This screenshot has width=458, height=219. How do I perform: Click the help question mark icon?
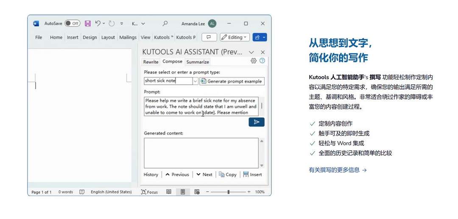coord(262,61)
